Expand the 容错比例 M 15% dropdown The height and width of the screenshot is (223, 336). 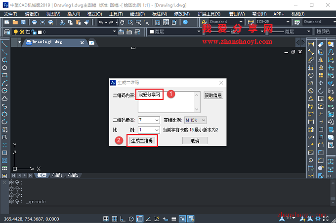pyautogui.click(x=204, y=120)
